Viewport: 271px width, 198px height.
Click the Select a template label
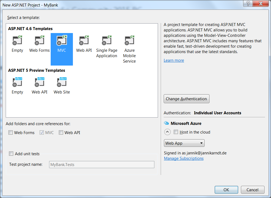pos(23,17)
